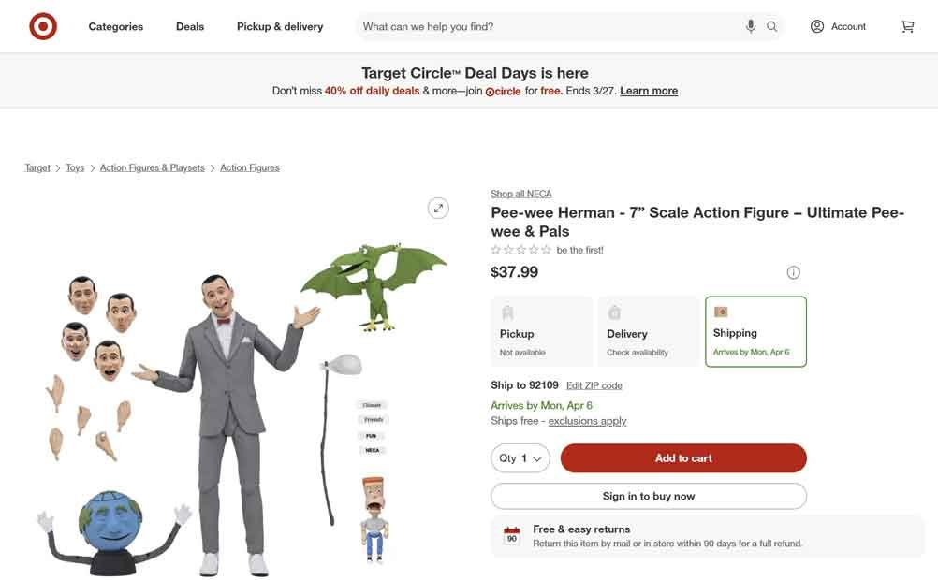Screen dimensions: 938x580
Task: Click the image zoom expand icon
Action: (437, 207)
